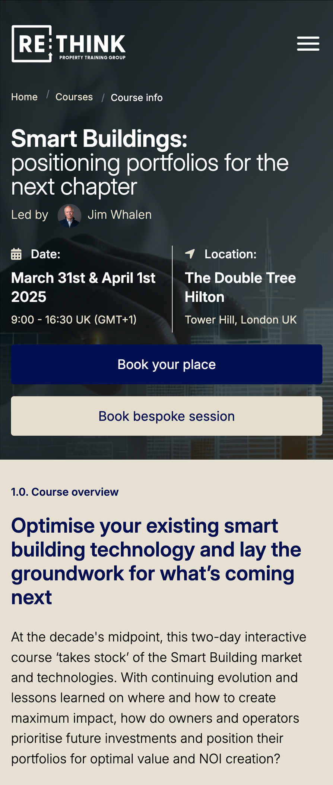Select the Course info breadcrumb
Image resolution: width=333 pixels, height=785 pixels.
tap(137, 98)
